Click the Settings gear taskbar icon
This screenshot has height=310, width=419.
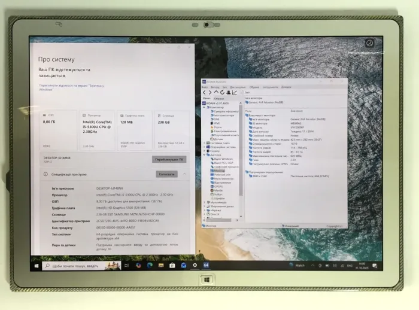pyautogui.click(x=195, y=265)
